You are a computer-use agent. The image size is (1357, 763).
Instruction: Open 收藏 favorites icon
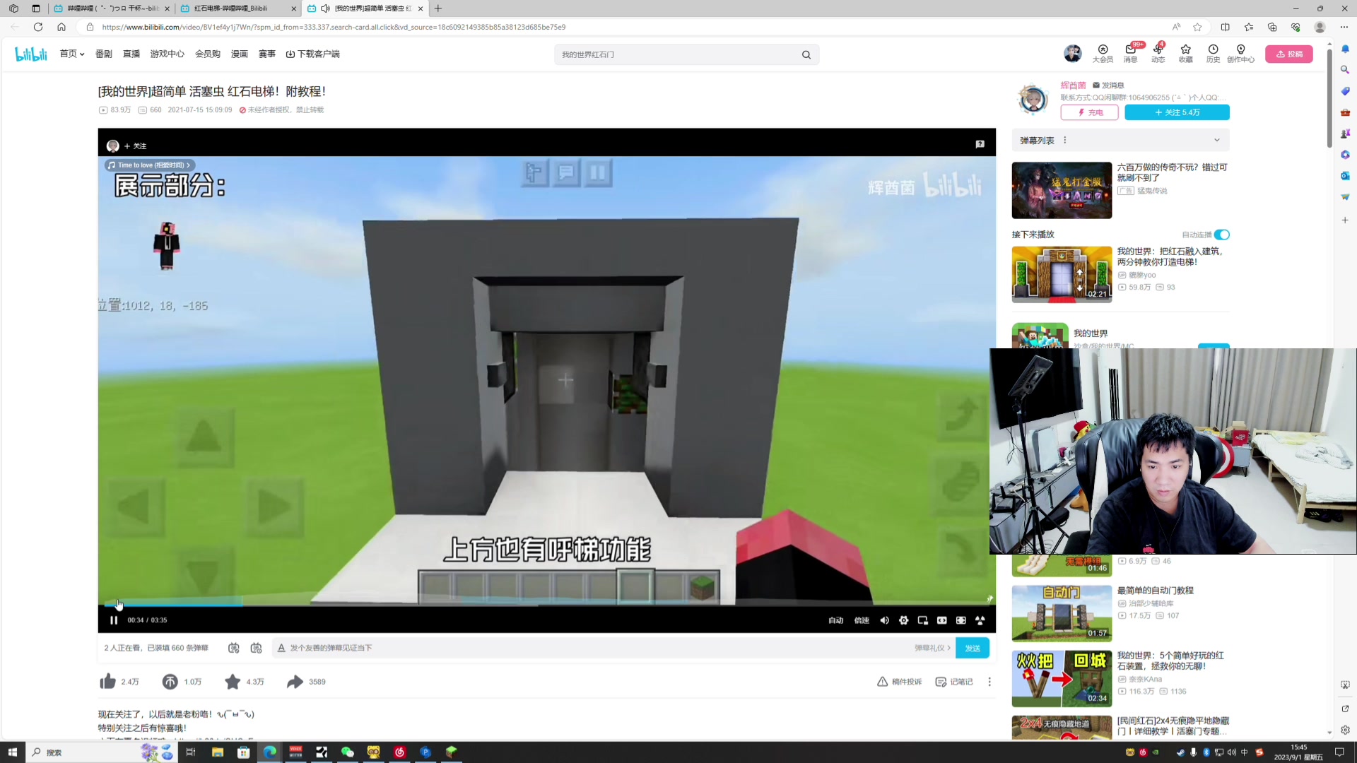tap(1185, 54)
